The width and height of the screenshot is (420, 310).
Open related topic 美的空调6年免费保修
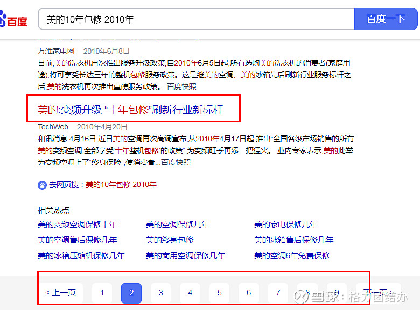point(292,256)
